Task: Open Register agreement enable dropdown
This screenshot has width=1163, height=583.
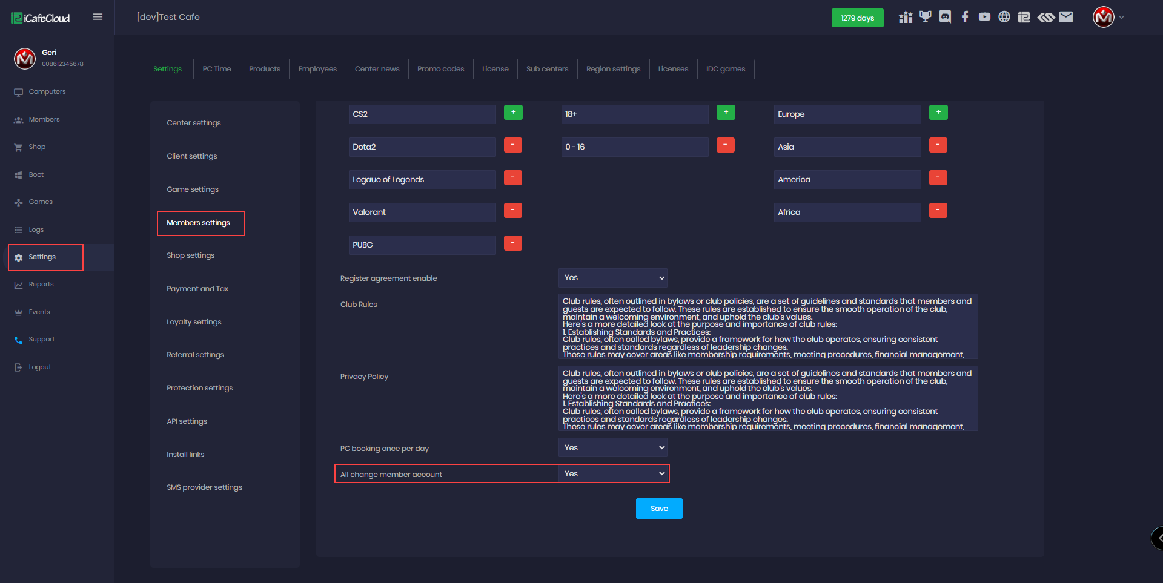Action: pos(612,278)
